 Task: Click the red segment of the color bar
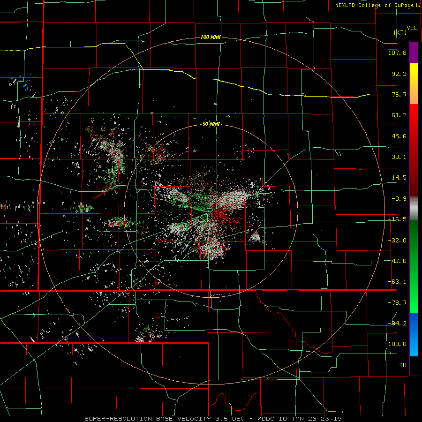pos(414,150)
